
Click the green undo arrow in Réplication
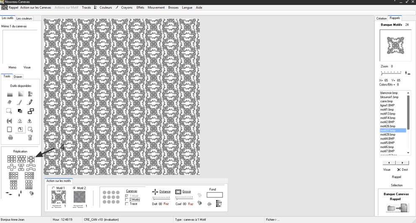[x=31, y=193]
